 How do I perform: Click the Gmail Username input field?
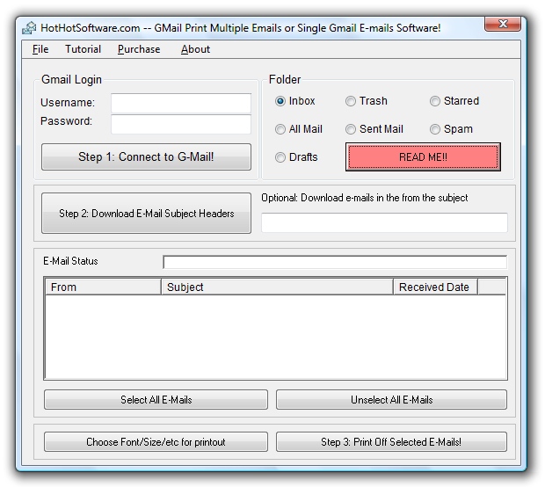(180, 103)
